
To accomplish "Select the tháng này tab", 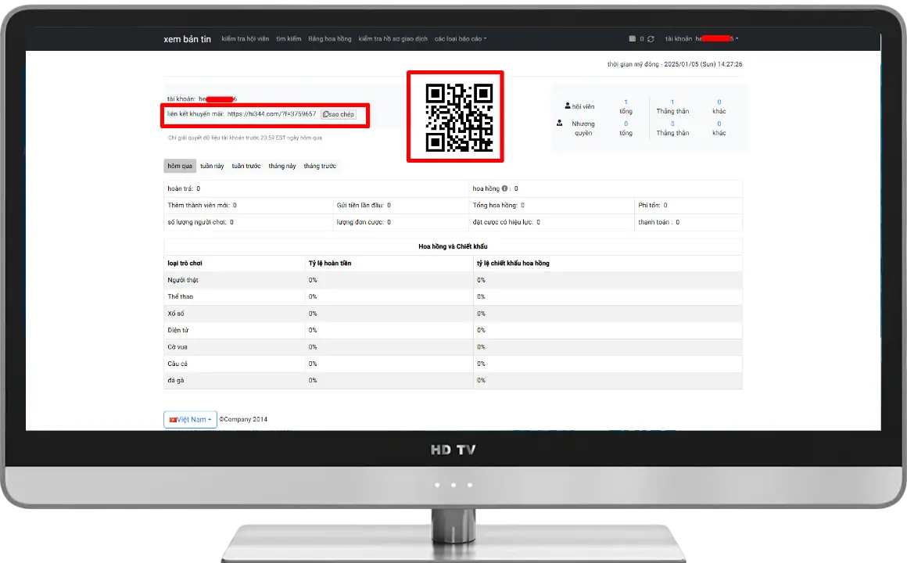I will point(281,166).
